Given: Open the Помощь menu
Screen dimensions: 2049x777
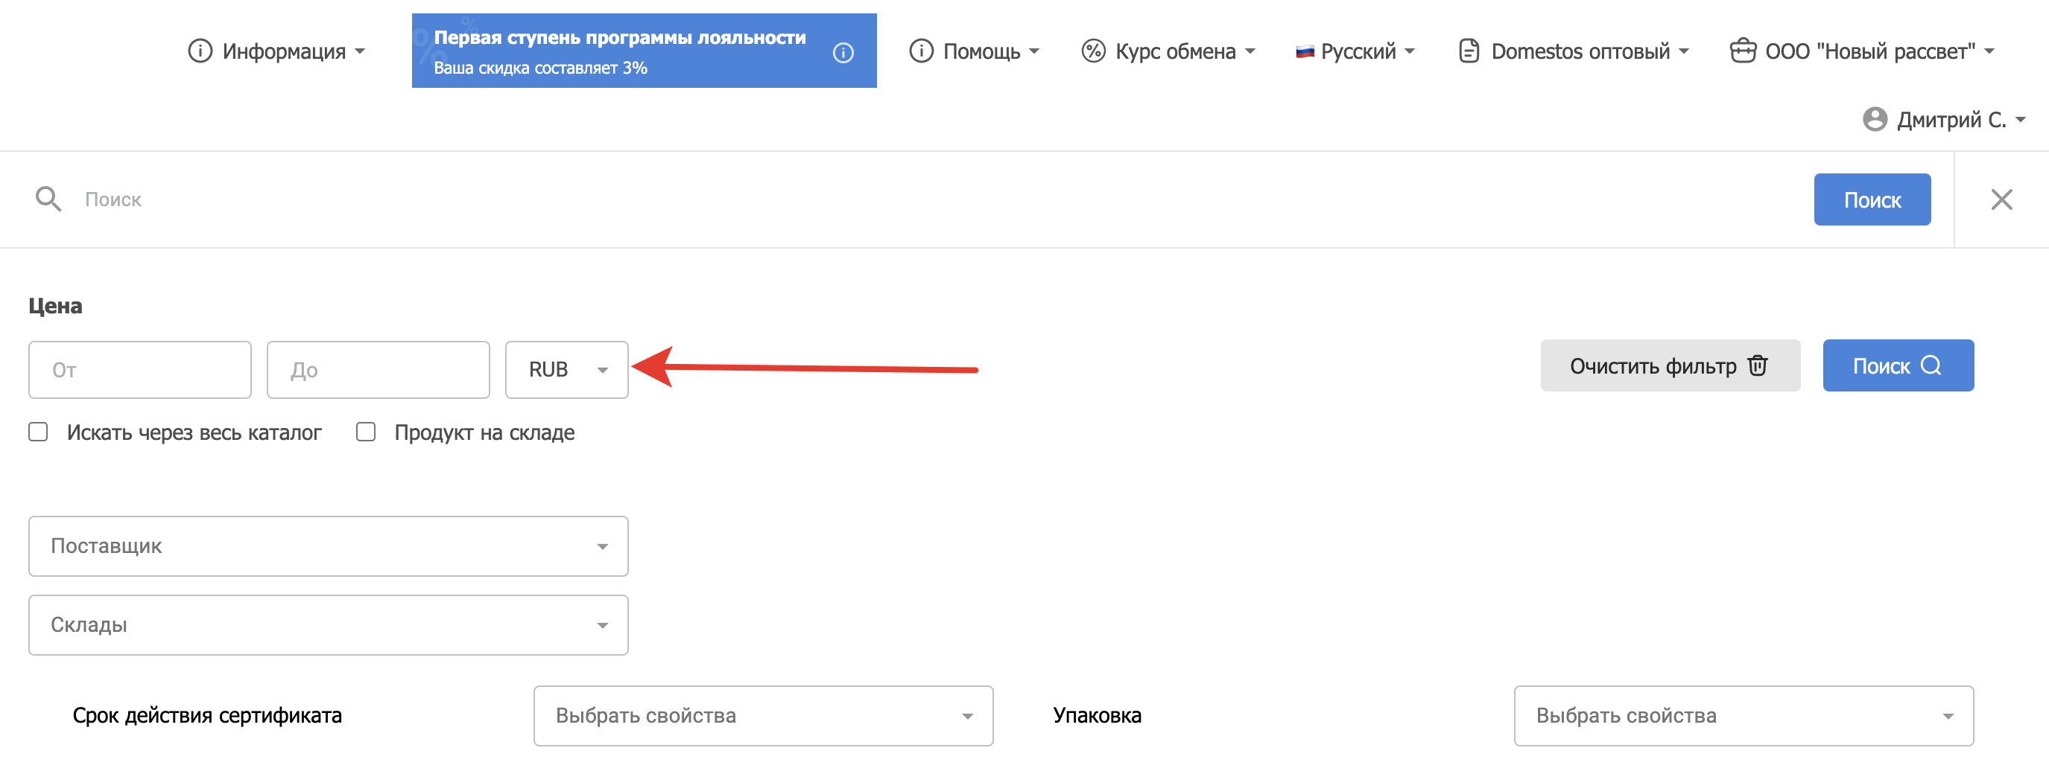Looking at the screenshot, I should pyautogui.click(x=974, y=51).
